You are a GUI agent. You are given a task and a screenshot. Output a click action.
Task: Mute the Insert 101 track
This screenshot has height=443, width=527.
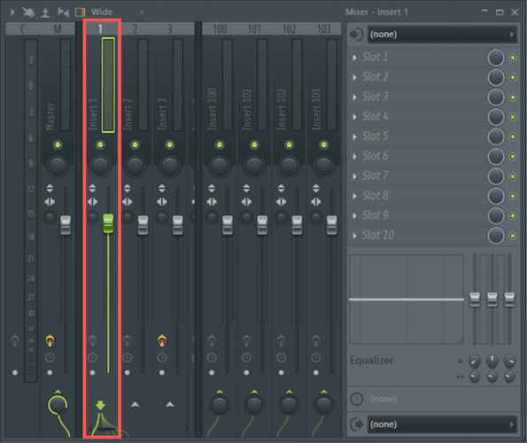254,145
